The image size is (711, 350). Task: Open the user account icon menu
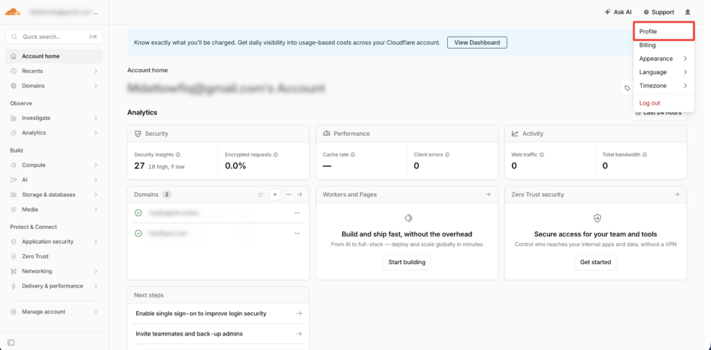pyautogui.click(x=687, y=12)
